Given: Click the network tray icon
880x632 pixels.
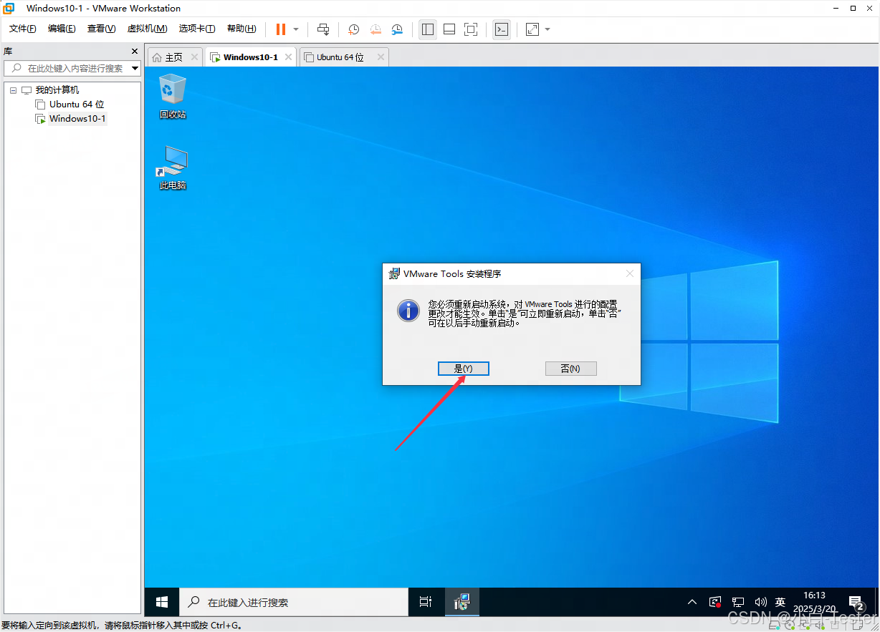Looking at the screenshot, I should pyautogui.click(x=738, y=603).
